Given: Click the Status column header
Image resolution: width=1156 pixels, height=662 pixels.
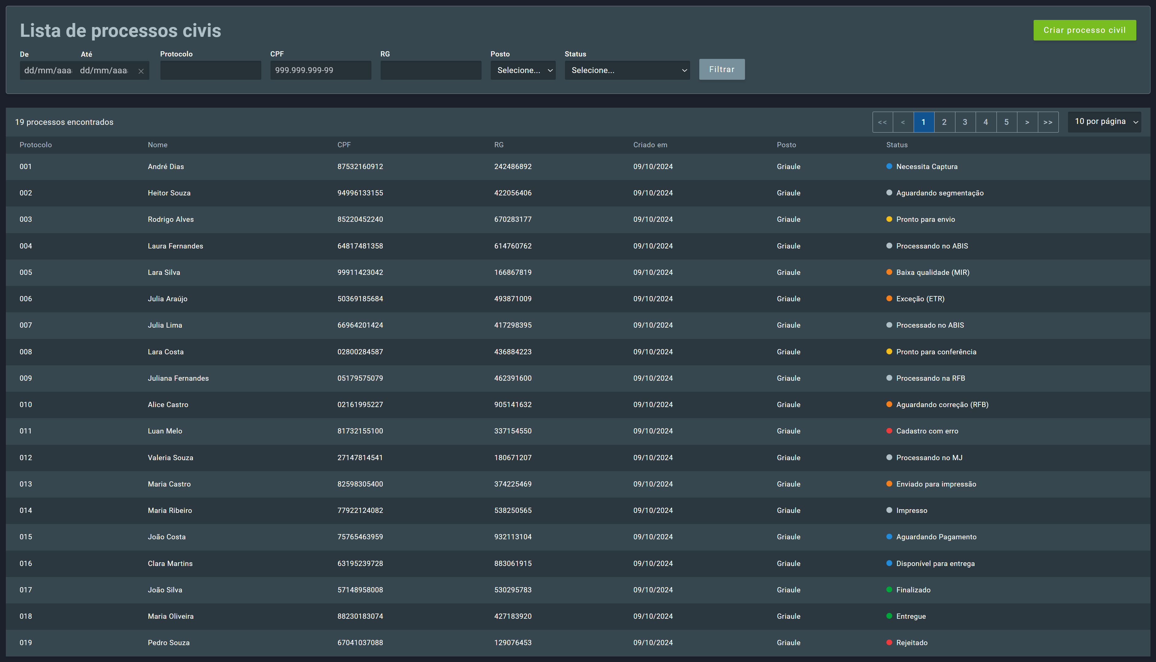Looking at the screenshot, I should pos(897,145).
